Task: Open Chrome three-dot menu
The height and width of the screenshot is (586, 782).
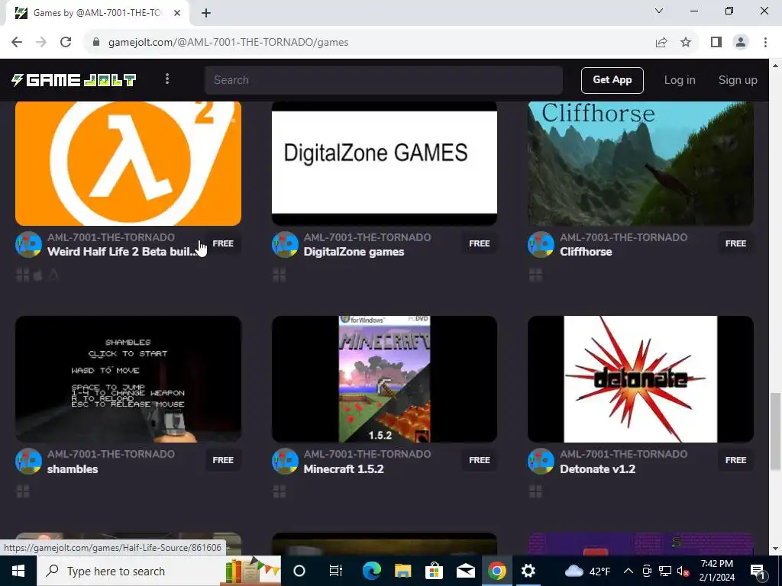Action: pos(765,43)
